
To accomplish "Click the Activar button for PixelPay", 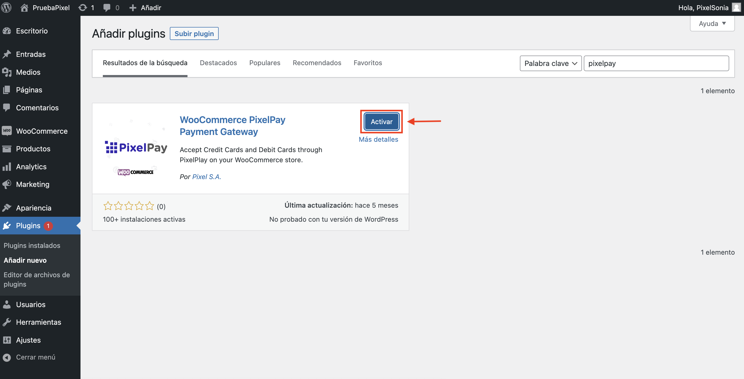I will click(x=381, y=121).
